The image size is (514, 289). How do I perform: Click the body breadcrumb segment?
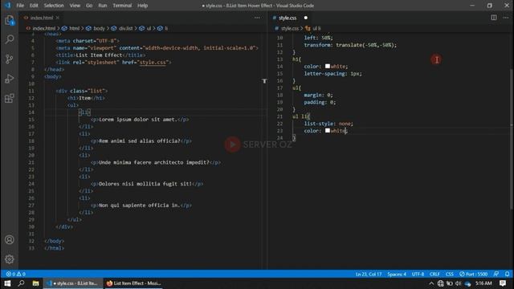(x=96, y=29)
